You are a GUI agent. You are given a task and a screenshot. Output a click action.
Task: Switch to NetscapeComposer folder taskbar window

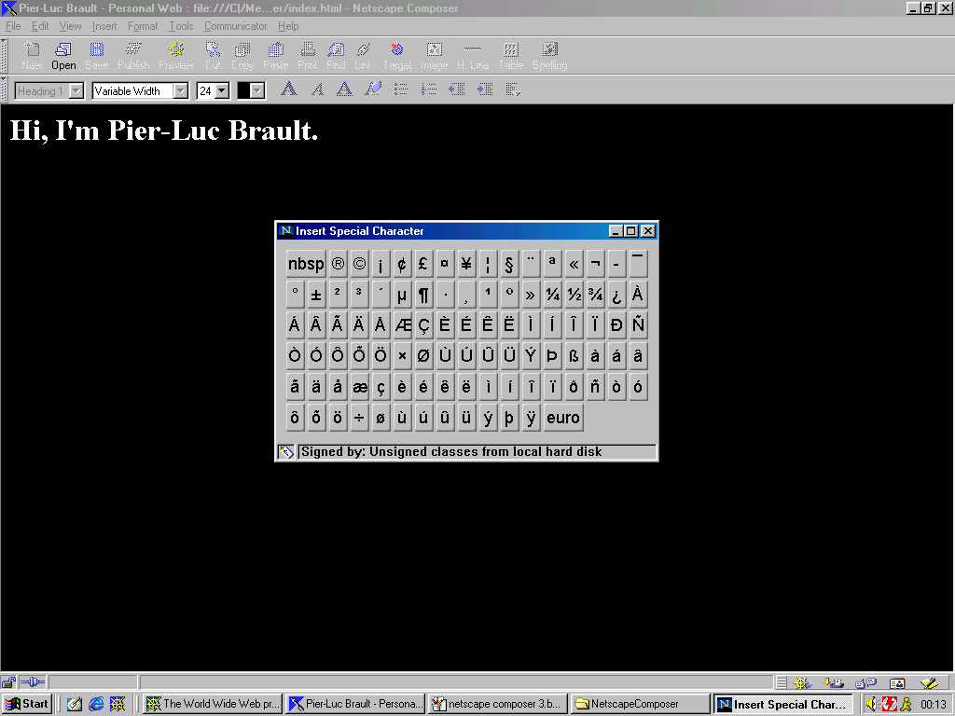pos(640,704)
